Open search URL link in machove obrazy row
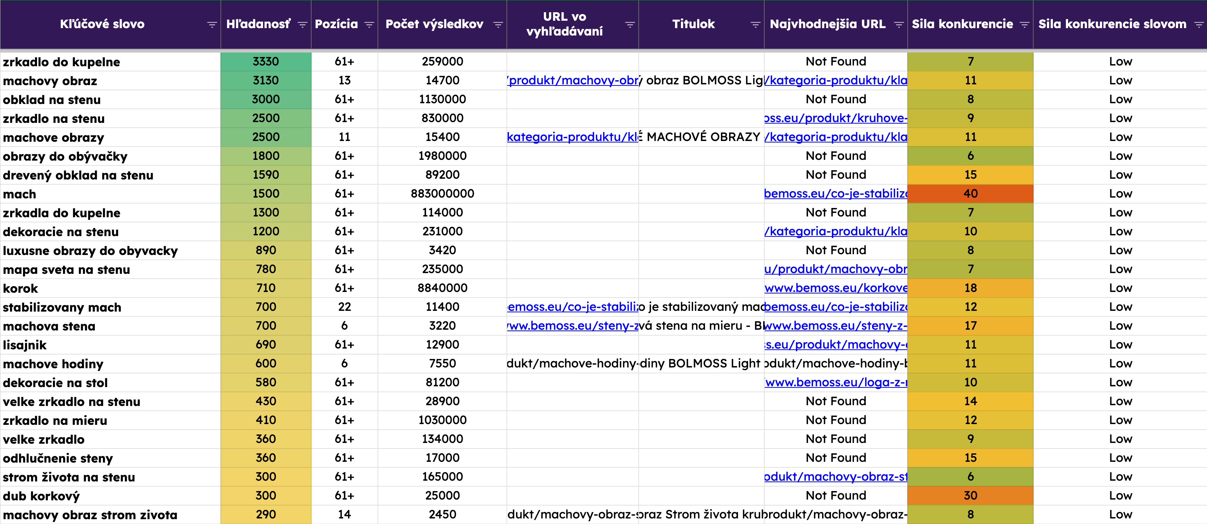Image resolution: width=1207 pixels, height=524 pixels. [573, 137]
